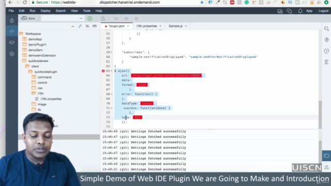
Task: Select the Workspace root folder
Action: [x=33, y=34]
